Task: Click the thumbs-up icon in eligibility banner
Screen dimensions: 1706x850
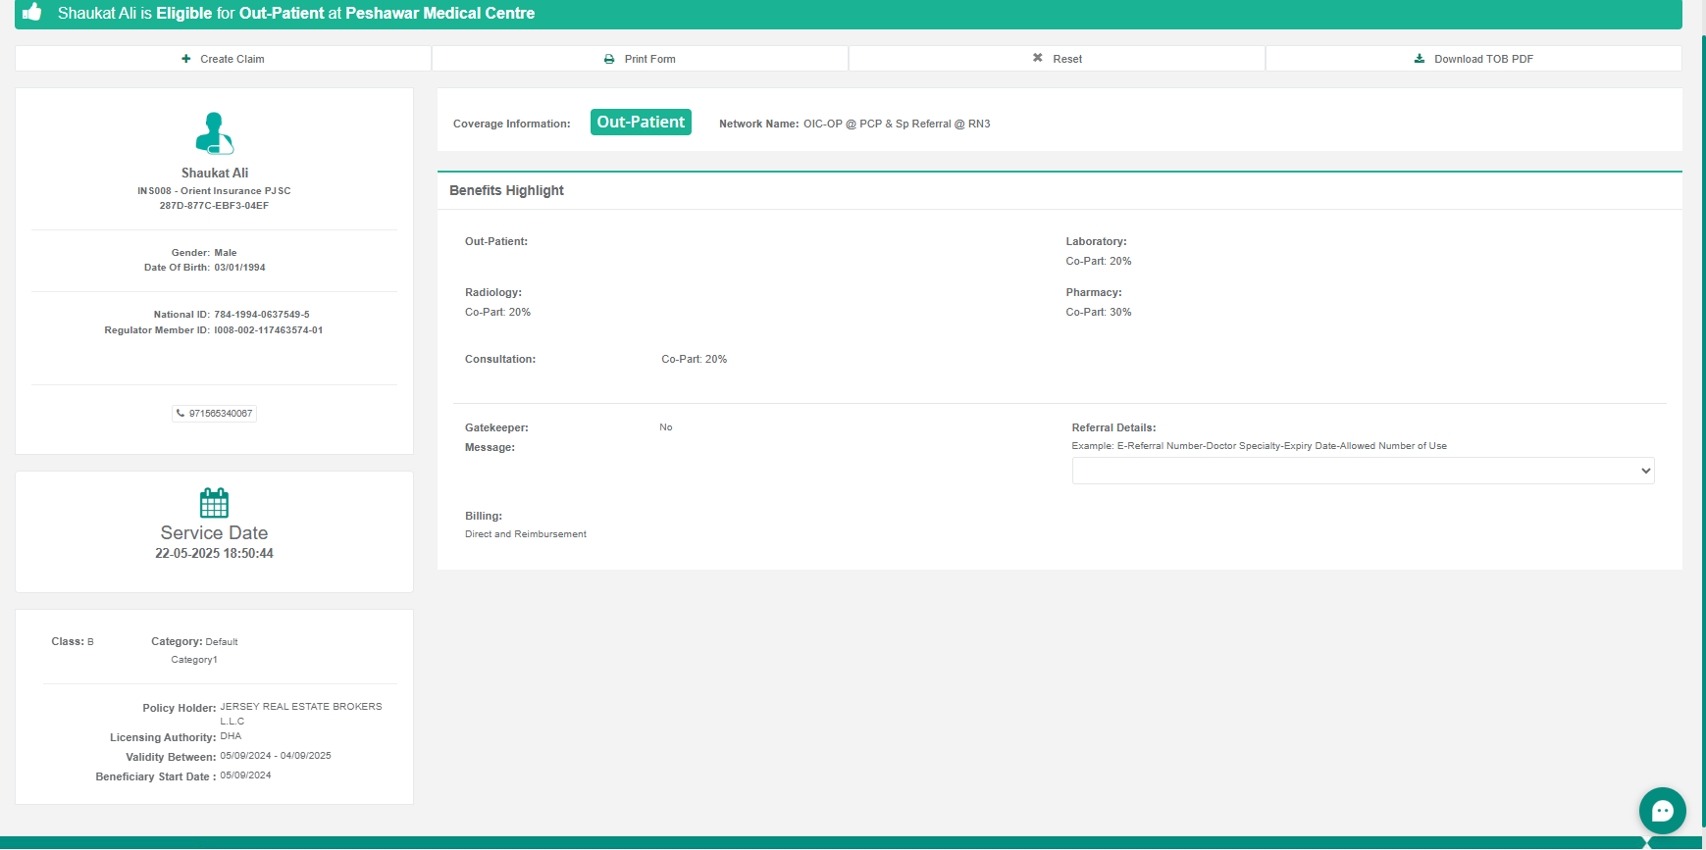Action: [x=32, y=13]
